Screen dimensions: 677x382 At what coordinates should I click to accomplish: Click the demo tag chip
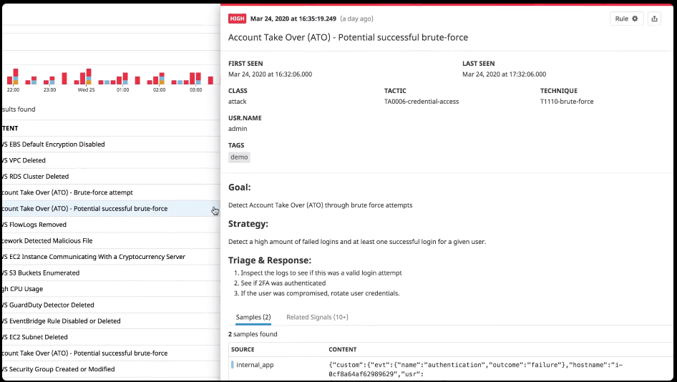239,157
